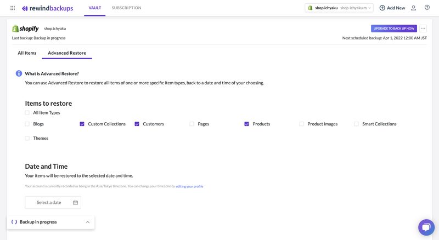439x240 pixels.
Task: Check the Themes checkbox
Action: click(27, 138)
